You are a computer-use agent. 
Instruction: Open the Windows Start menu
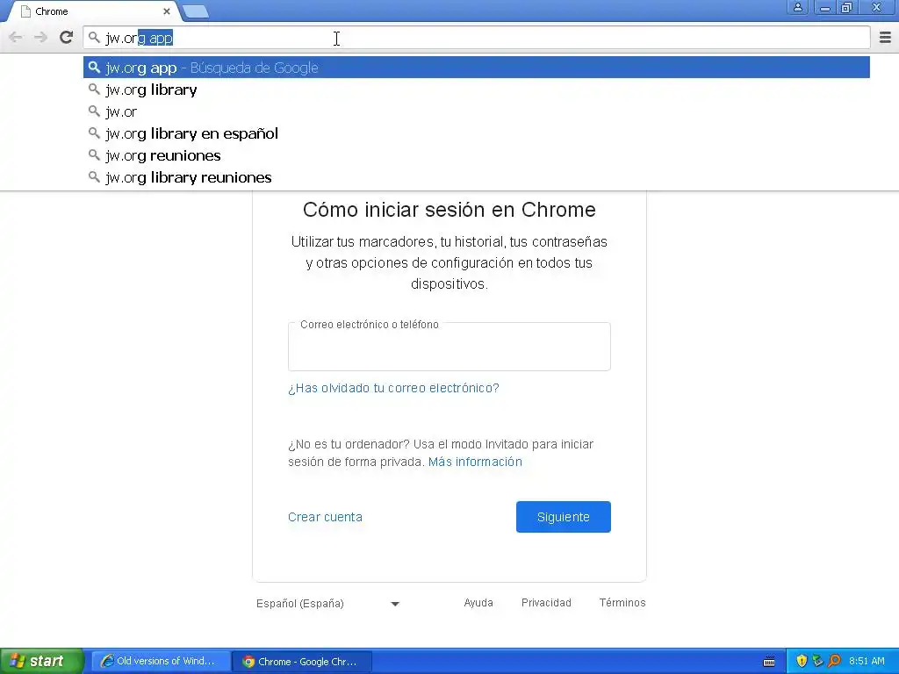click(41, 661)
